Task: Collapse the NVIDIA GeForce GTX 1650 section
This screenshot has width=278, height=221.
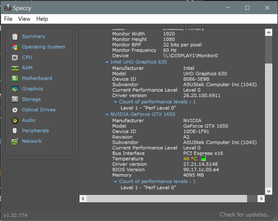Action: tap(107, 115)
